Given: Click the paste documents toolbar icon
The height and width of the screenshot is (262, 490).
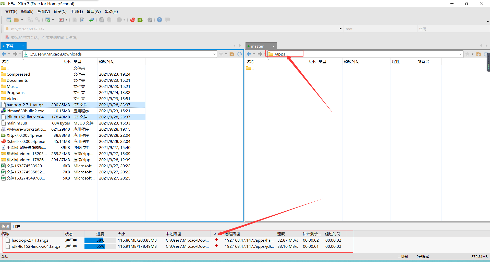Looking at the screenshot, I should [x=109, y=20].
